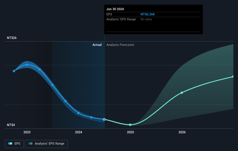This screenshot has height=151, width=238.
Task: Click the Analysts Forecasts section label
Action: [120, 45]
